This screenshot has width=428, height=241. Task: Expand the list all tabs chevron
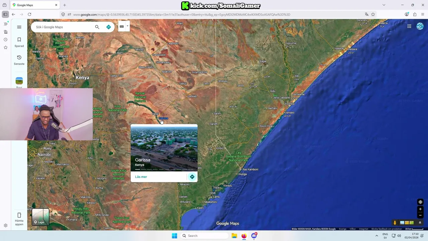point(384,5)
